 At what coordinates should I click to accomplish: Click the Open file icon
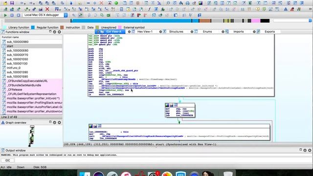click(x=5, y=3)
